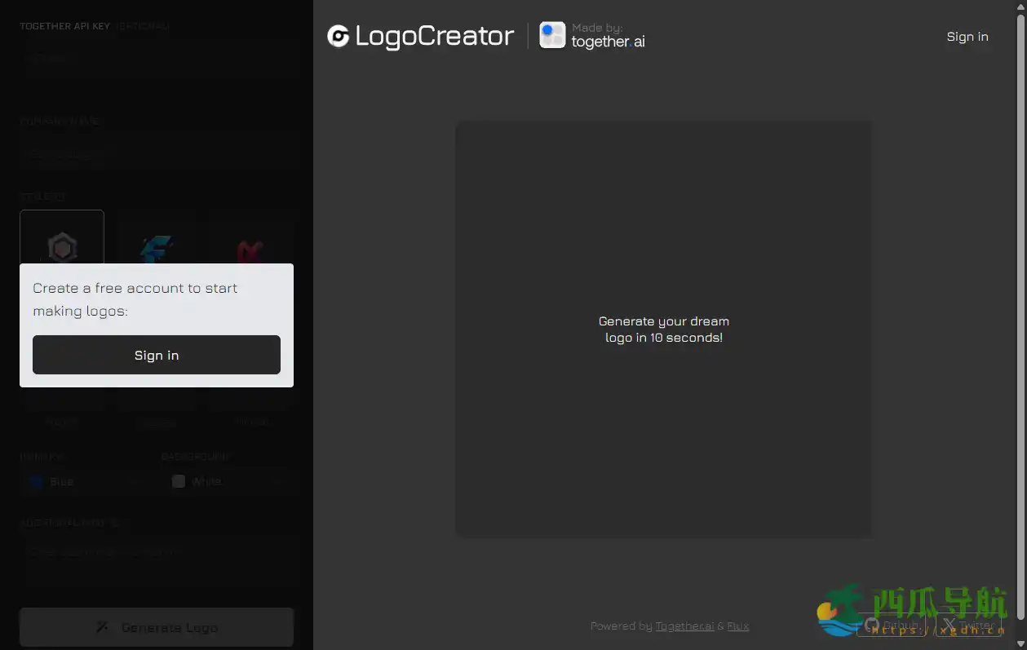Click Sign in at the top right

(x=967, y=36)
